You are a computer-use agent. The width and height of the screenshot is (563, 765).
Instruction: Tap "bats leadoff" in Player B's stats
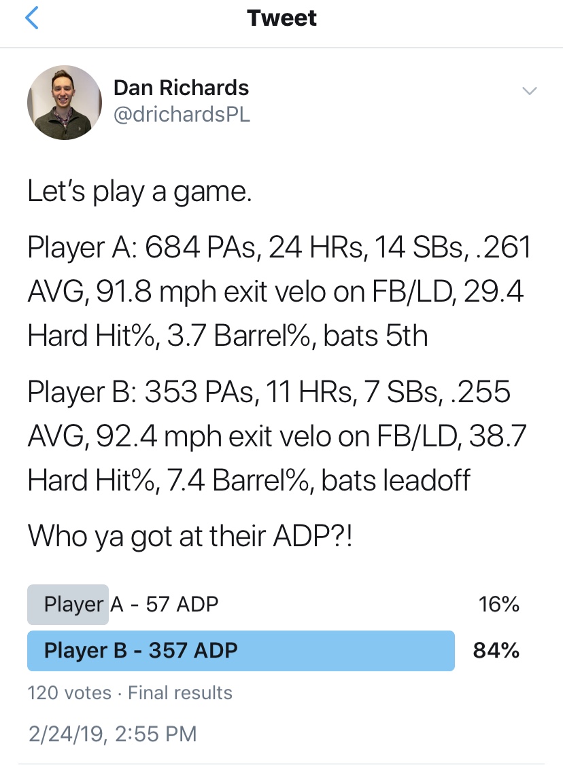396,480
